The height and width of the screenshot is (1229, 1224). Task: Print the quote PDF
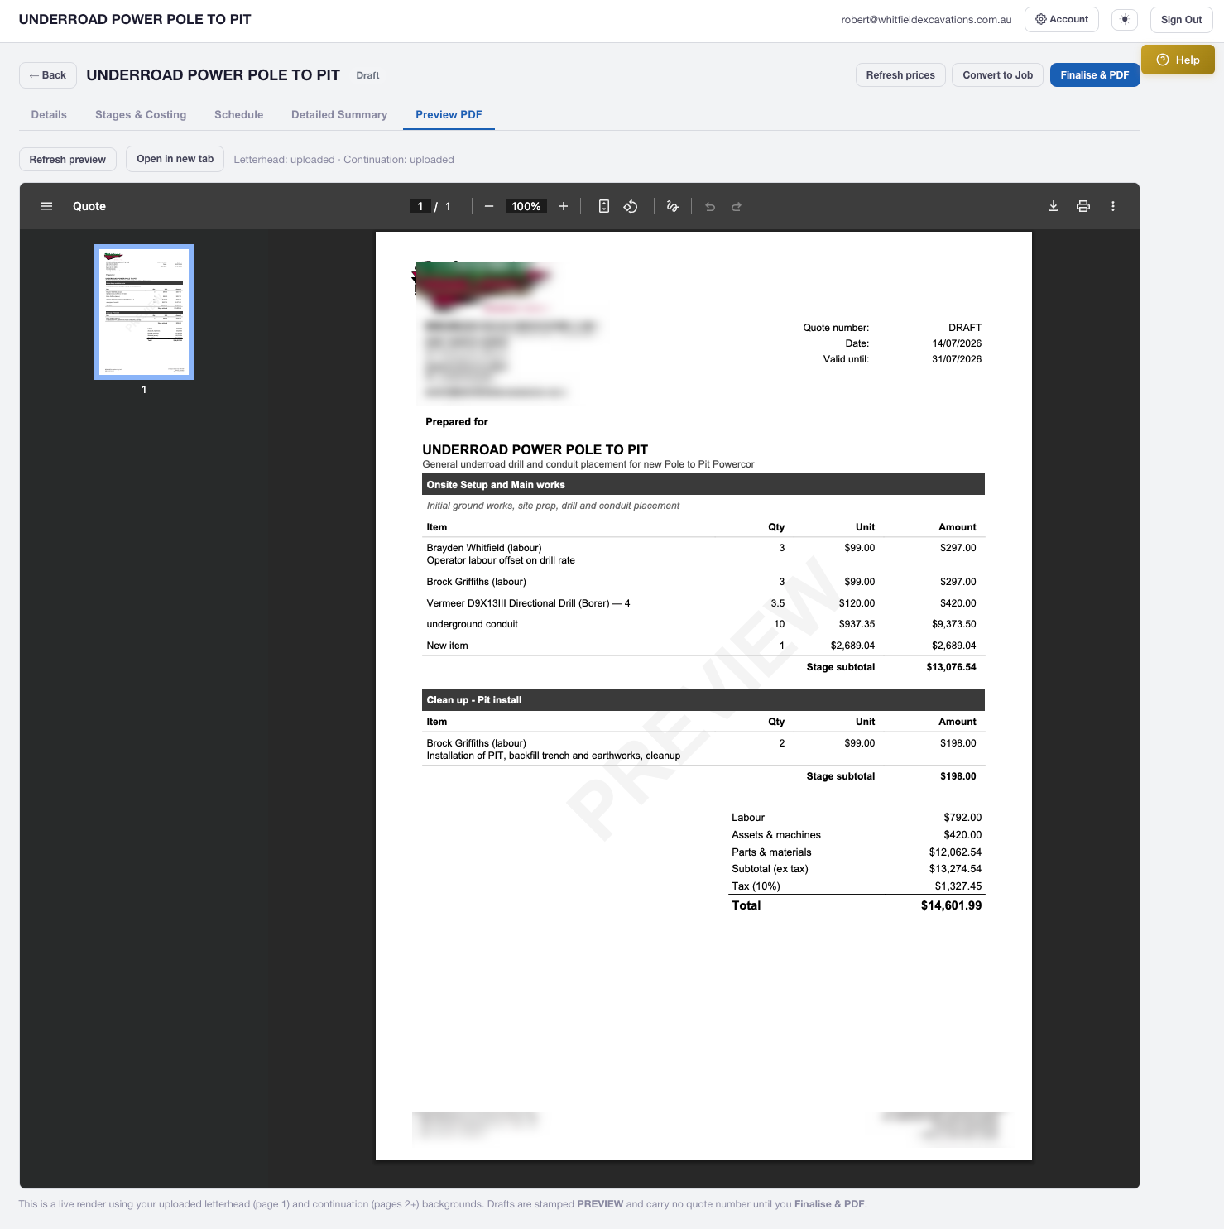click(1083, 206)
